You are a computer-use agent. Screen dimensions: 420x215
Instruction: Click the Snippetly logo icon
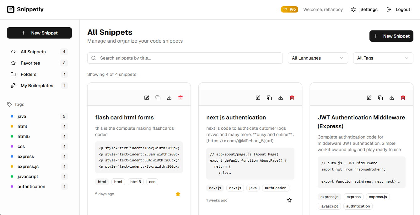11,9
